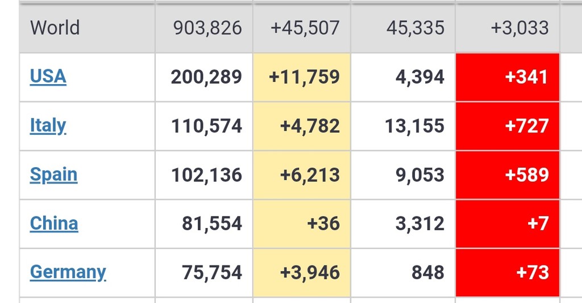This screenshot has width=582, height=303.
Task: Open the Spain country link
Action: (53, 174)
